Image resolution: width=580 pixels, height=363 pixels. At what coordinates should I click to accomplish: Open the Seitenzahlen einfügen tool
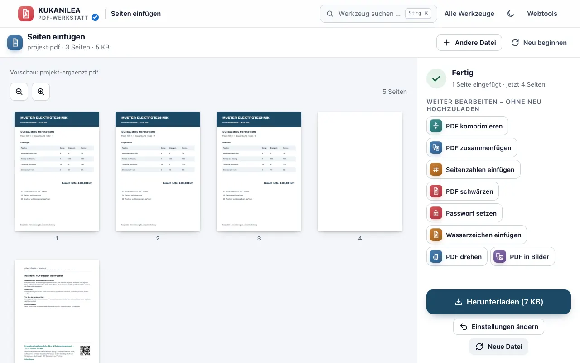click(474, 170)
